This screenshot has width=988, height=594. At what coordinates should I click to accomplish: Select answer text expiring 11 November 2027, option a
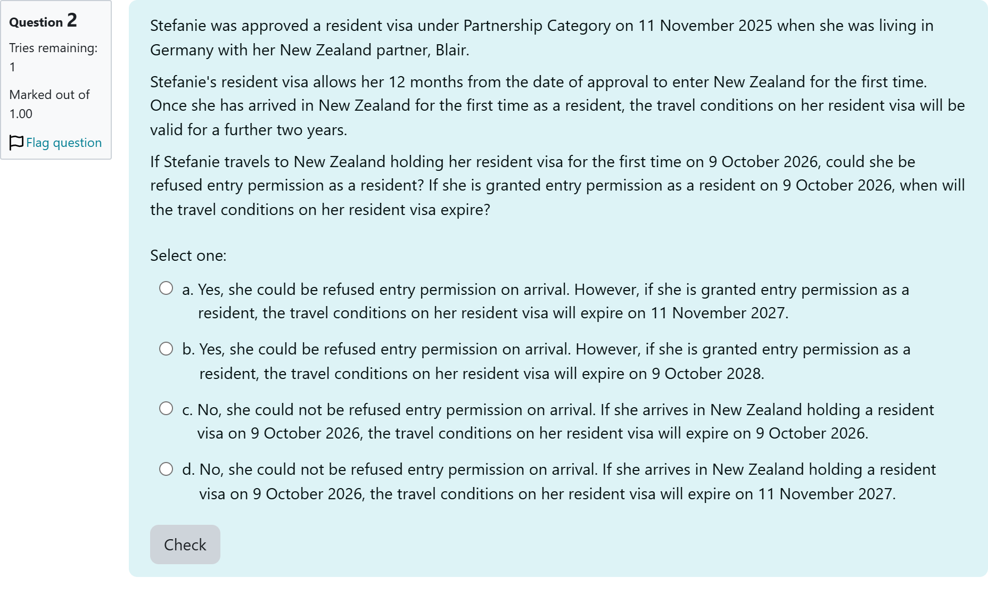click(x=554, y=301)
